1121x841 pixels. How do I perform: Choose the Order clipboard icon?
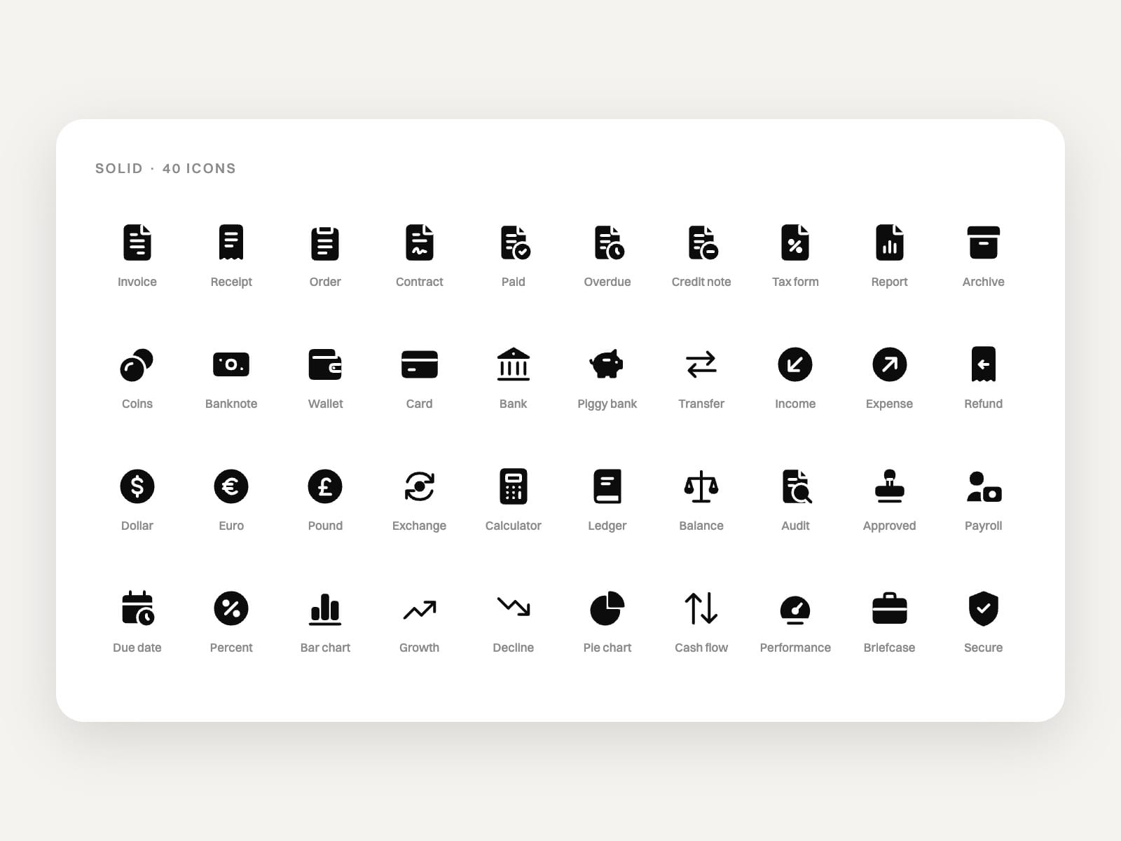(325, 242)
